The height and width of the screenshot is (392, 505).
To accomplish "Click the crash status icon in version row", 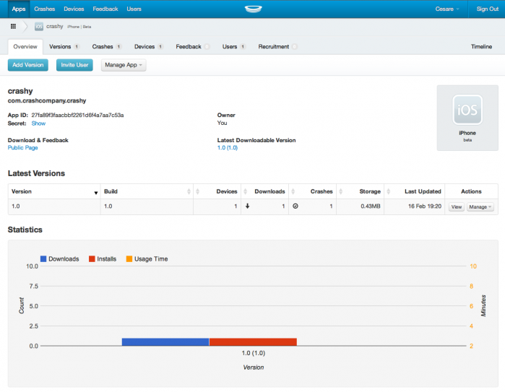I will point(295,206).
